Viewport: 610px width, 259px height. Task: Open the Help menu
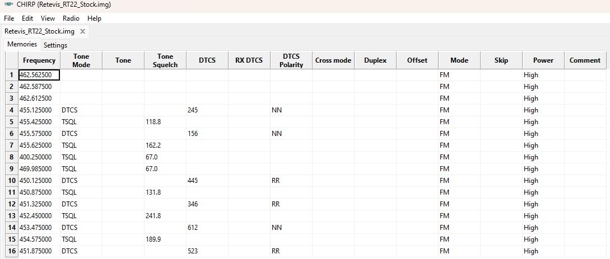95,18
